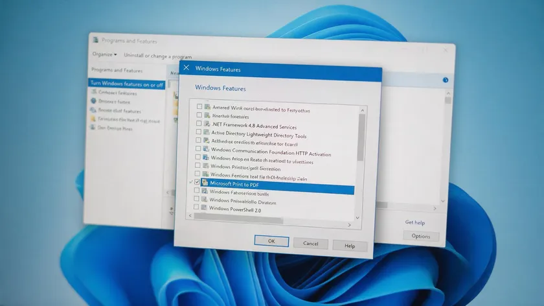The width and height of the screenshot is (544, 306).
Task: Click the Active Directory Lightweight Directory Tools icon
Action: [x=207, y=132]
